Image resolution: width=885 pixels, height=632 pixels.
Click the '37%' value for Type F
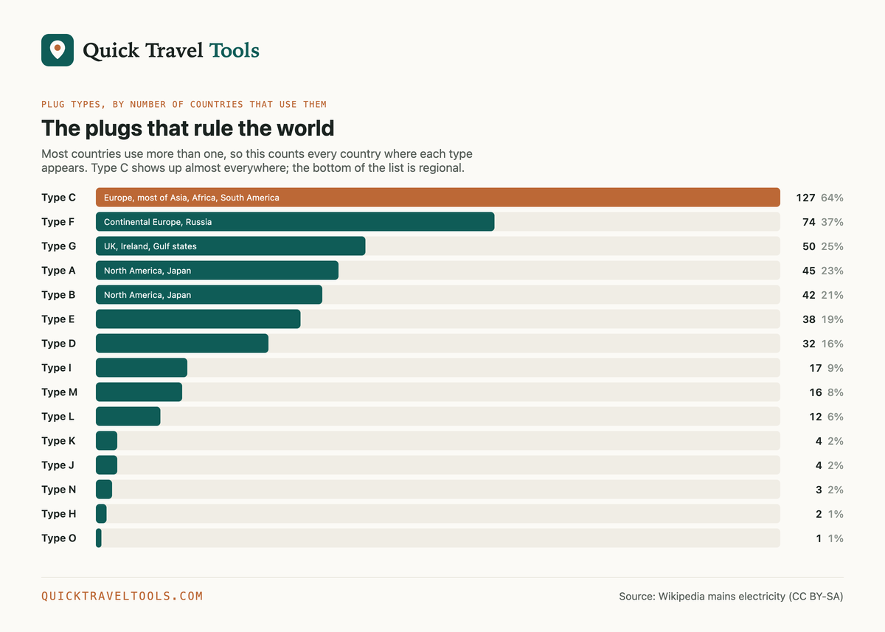pyautogui.click(x=832, y=222)
